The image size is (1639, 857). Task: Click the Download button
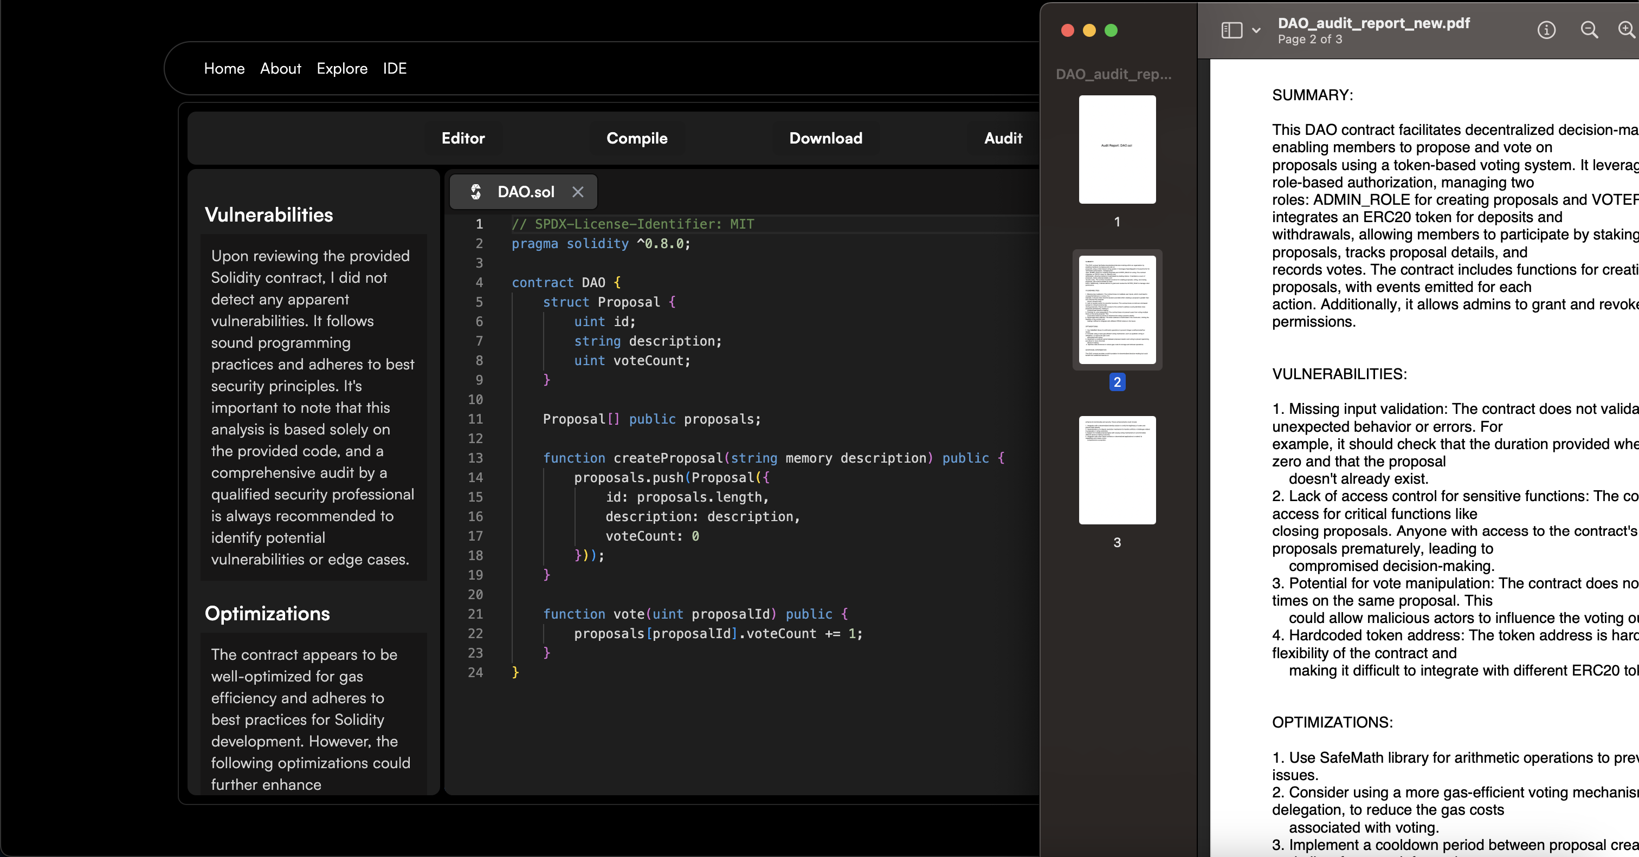tap(825, 138)
